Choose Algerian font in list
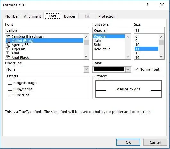170x149 pixels. (x=45, y=49)
